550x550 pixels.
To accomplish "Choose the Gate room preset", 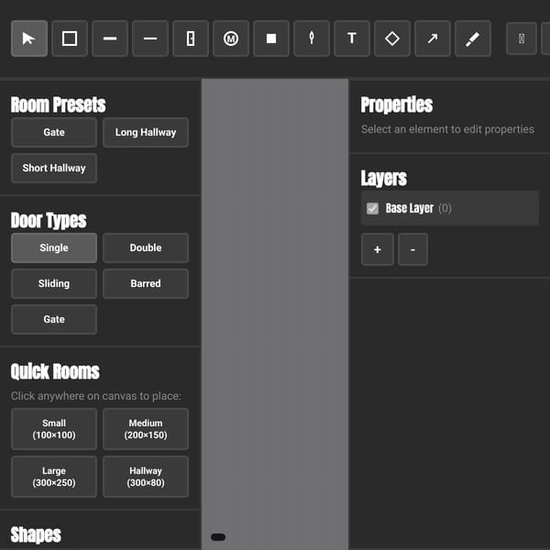I will [x=54, y=132].
